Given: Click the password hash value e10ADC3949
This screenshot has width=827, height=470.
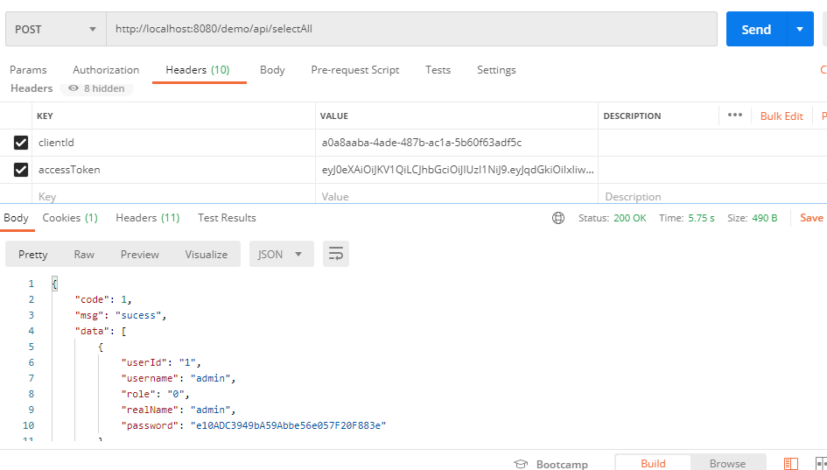Looking at the screenshot, I should point(288,425).
